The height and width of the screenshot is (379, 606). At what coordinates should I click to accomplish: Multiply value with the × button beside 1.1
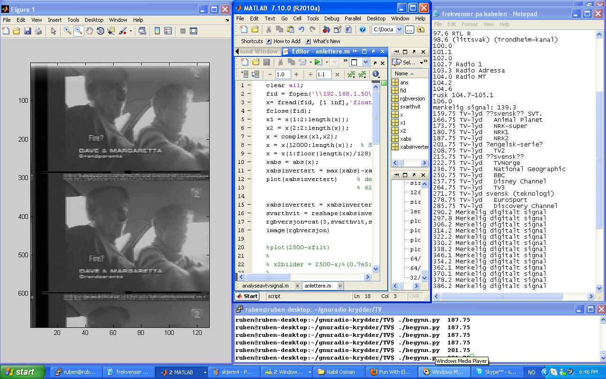coord(337,74)
